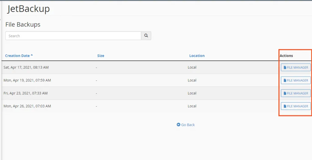Sort by the Creation Date column header
This screenshot has width=312, height=160.
point(17,56)
